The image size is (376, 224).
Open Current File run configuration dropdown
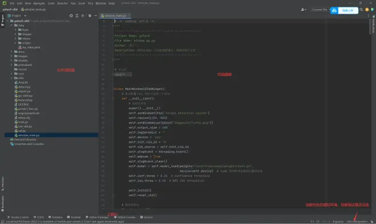(321, 10)
